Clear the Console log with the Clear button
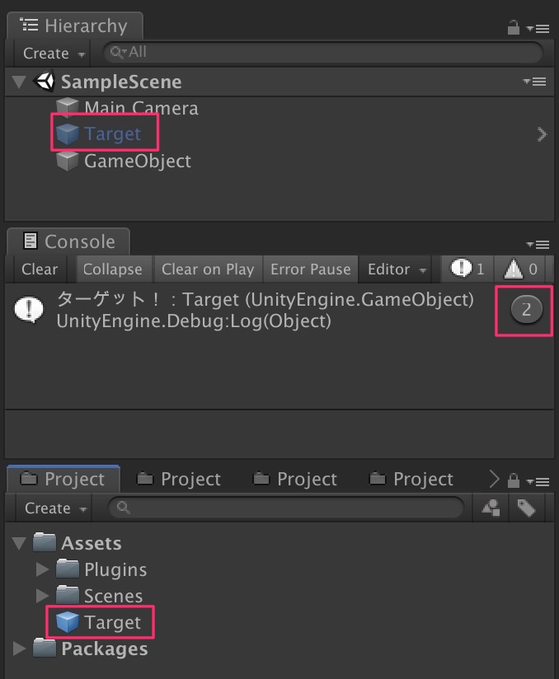This screenshot has height=679, width=559. pos(40,269)
